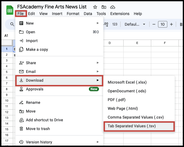The height and width of the screenshot is (147, 184).
Task: Click the Add shortcut to Drive icon
Action: click(x=22, y=120)
